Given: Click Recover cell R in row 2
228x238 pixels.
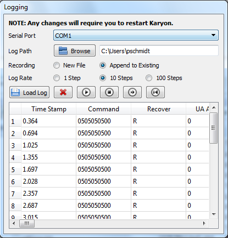Looking at the screenshot, I should click(159, 133).
